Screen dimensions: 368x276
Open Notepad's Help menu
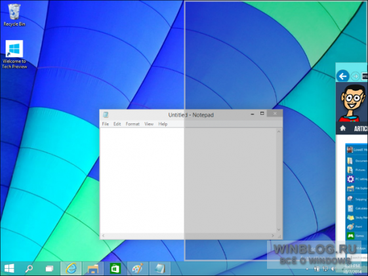pos(163,124)
